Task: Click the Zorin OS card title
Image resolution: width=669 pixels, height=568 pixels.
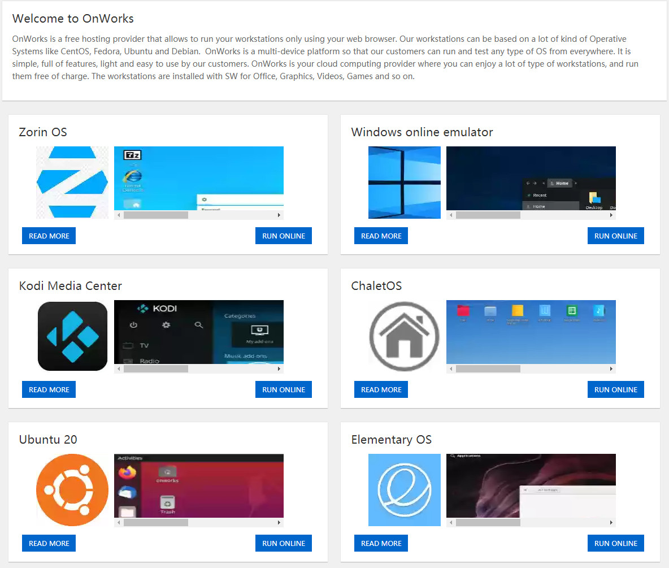Action: point(43,132)
